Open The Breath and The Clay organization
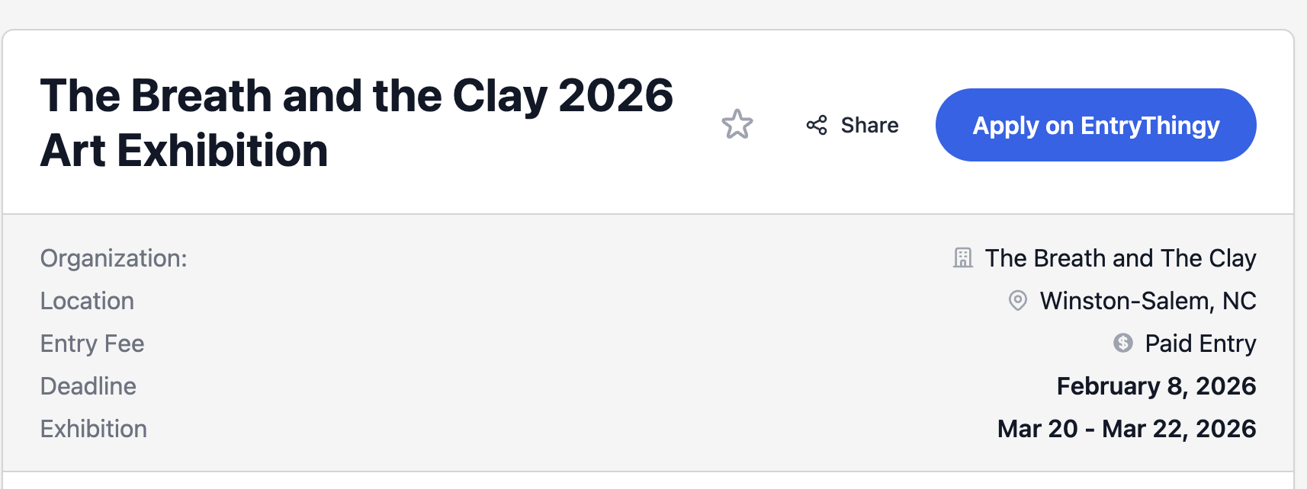The height and width of the screenshot is (489, 1307). click(x=1119, y=258)
